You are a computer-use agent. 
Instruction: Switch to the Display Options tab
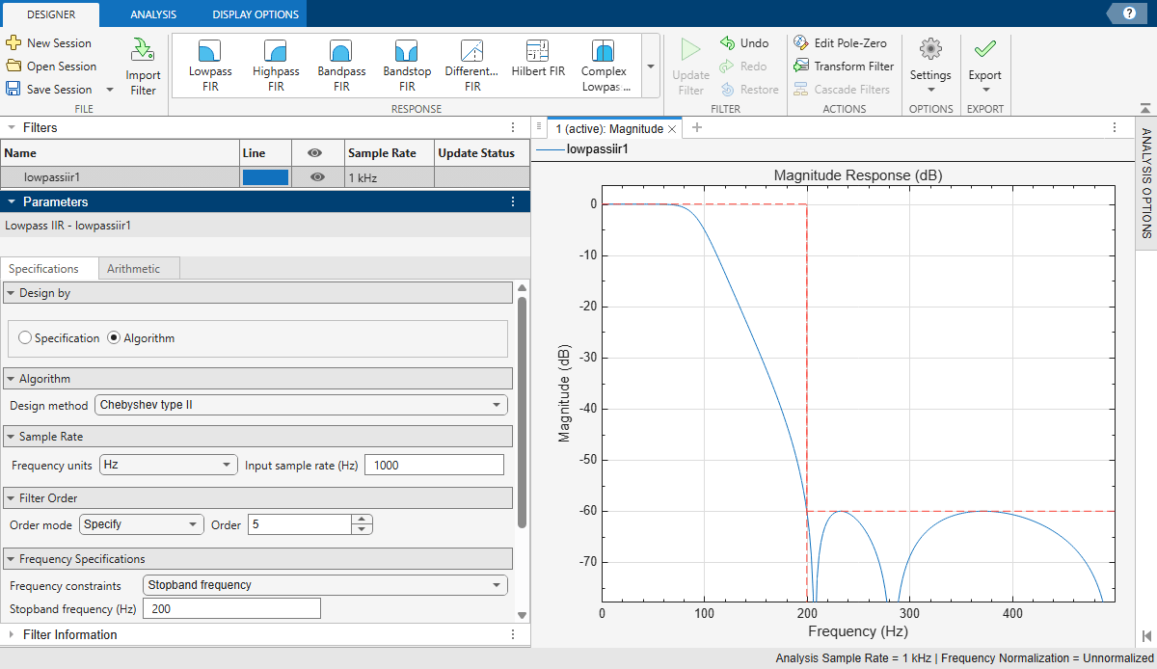pyautogui.click(x=256, y=13)
